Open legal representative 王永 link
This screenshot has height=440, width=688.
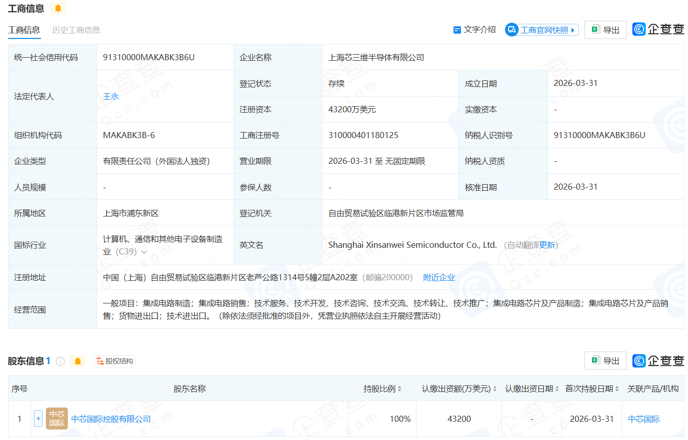111,96
